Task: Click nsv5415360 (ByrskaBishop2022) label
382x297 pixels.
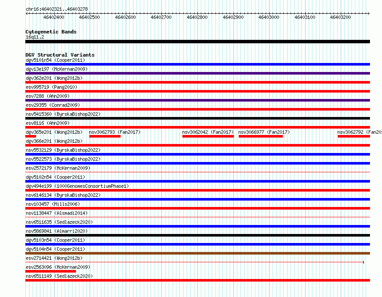Action: coord(63,114)
